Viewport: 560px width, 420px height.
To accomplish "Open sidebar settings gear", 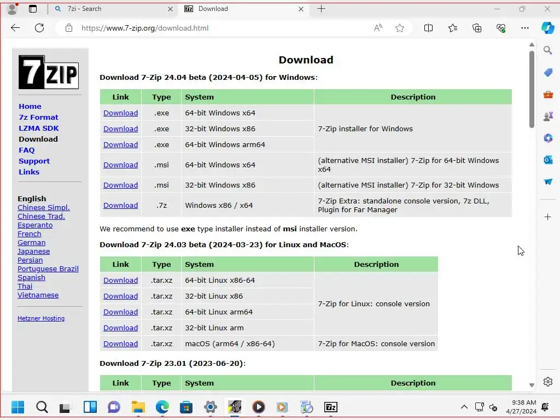I will pyautogui.click(x=548, y=382).
